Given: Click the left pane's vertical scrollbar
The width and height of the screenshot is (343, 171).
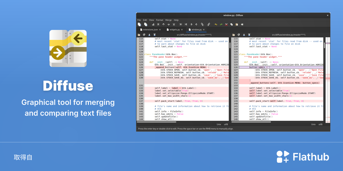Looking at the screenshot, I should tap(230, 46).
